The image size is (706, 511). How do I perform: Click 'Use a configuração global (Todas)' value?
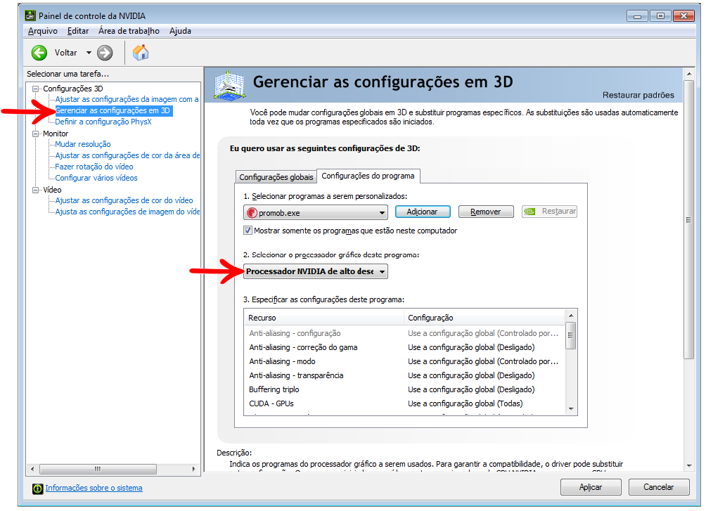click(x=465, y=403)
